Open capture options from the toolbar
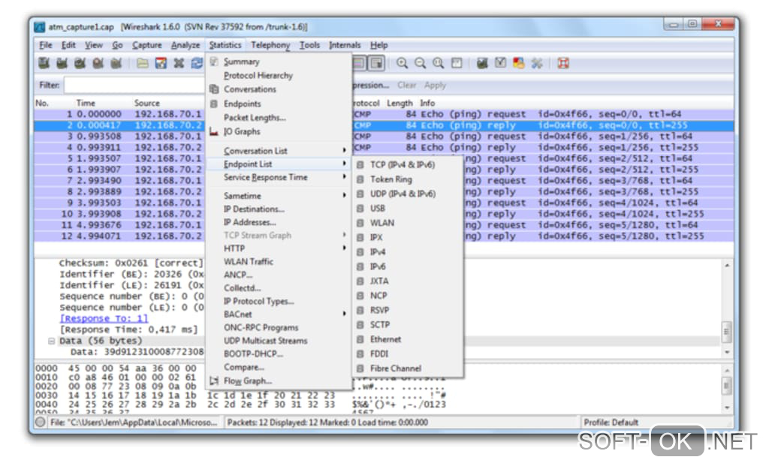Viewport: 766px width, 460px height. (62, 63)
